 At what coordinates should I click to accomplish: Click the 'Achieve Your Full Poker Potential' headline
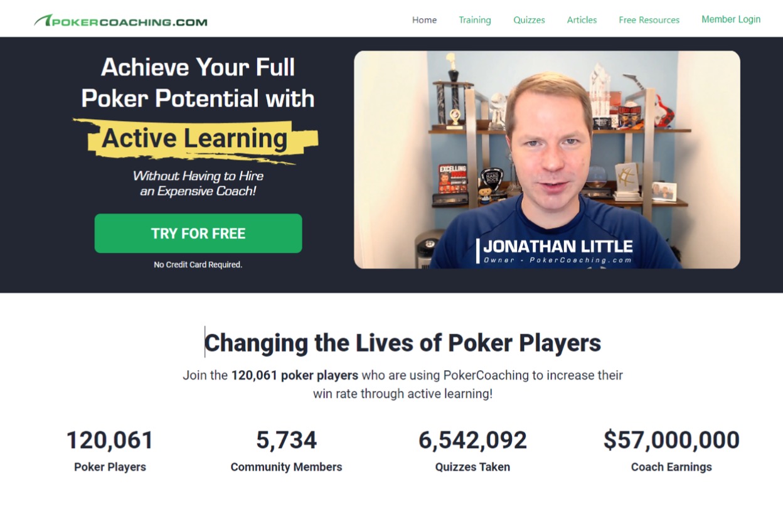[198, 83]
